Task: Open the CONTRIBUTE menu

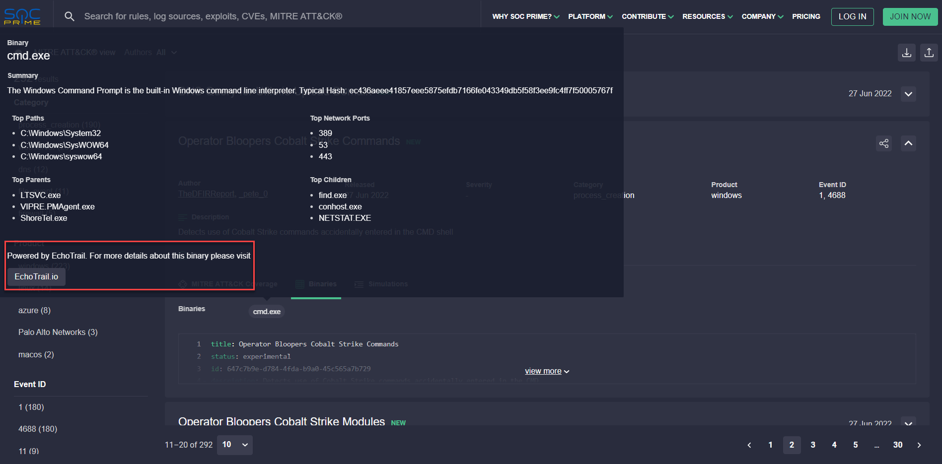Action: [648, 16]
